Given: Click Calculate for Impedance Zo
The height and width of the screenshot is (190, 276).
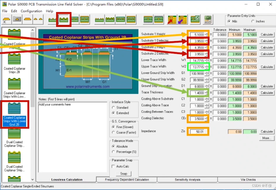Looking at the screenshot, I should point(266,132).
